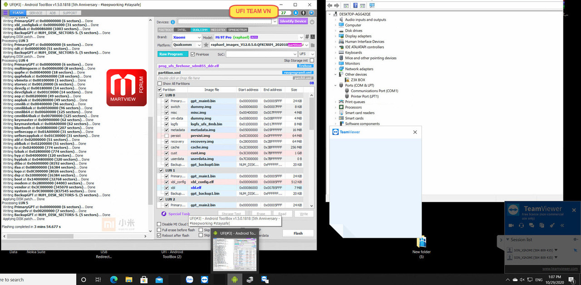
Task: Click Device Manager forward arrow icon
Action: point(337,5)
